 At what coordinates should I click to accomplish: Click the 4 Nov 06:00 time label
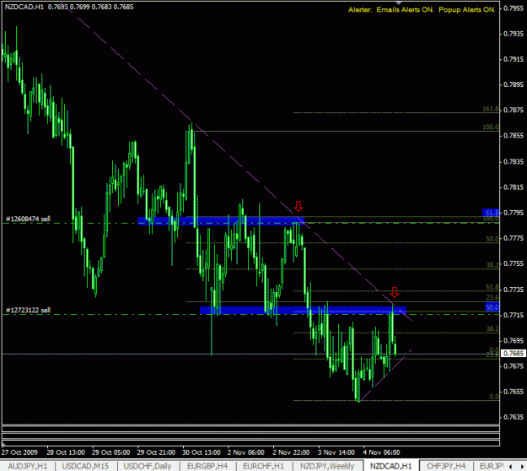tap(381, 452)
